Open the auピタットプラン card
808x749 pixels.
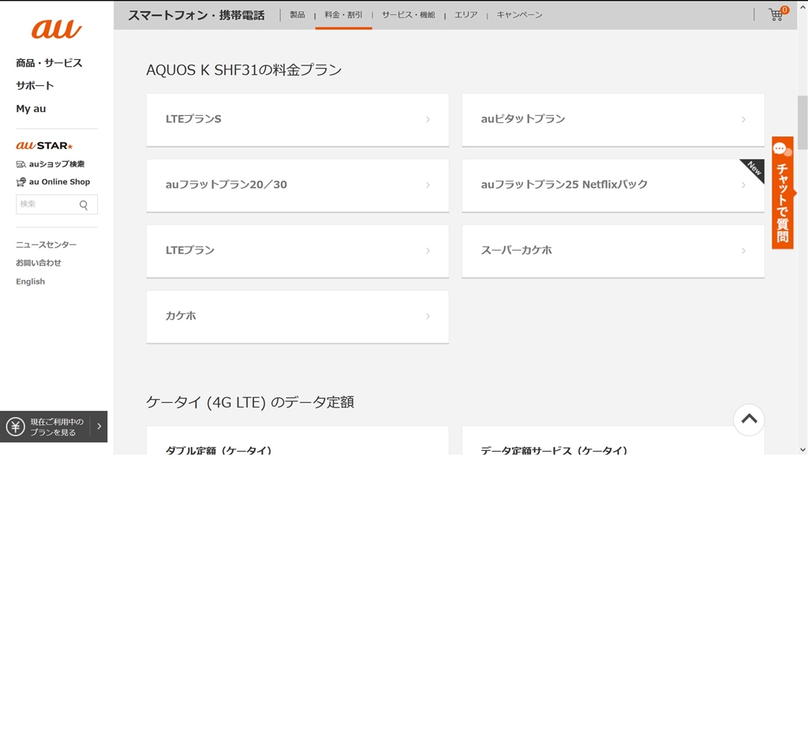click(613, 120)
